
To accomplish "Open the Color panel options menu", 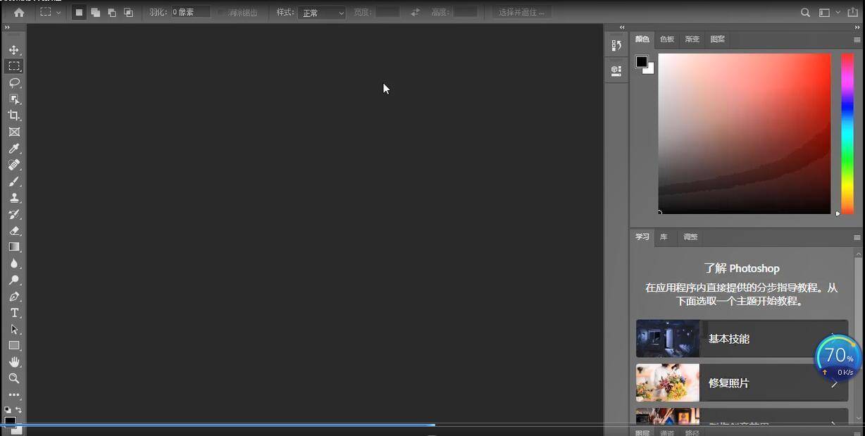I will (x=857, y=40).
